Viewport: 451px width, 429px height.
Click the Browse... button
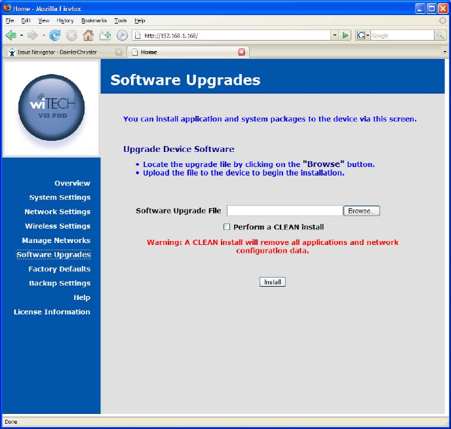point(362,211)
